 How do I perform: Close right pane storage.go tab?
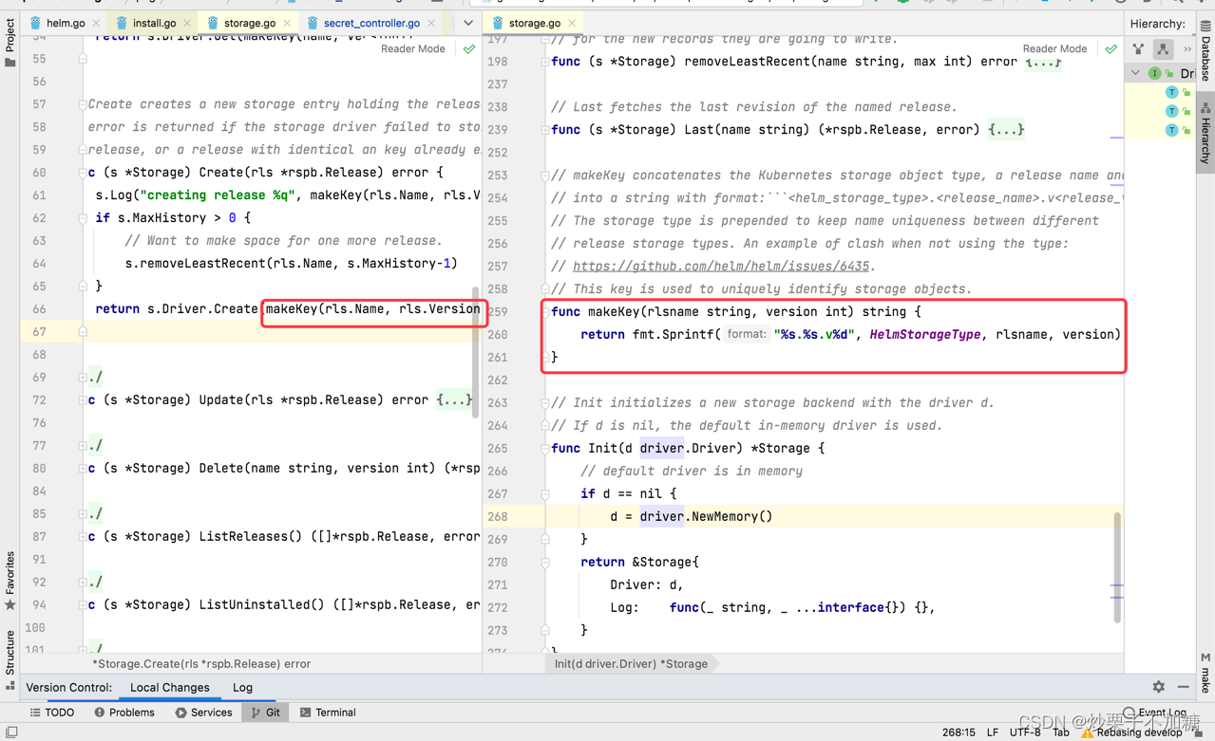click(572, 23)
